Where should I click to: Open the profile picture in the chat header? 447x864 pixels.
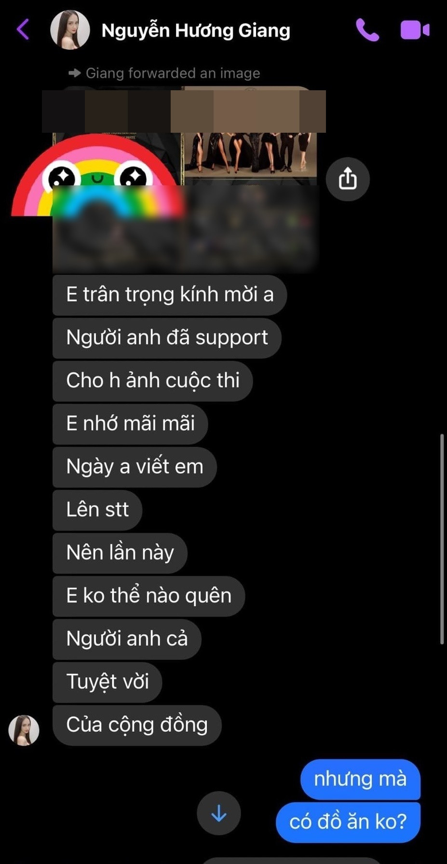click(x=70, y=30)
